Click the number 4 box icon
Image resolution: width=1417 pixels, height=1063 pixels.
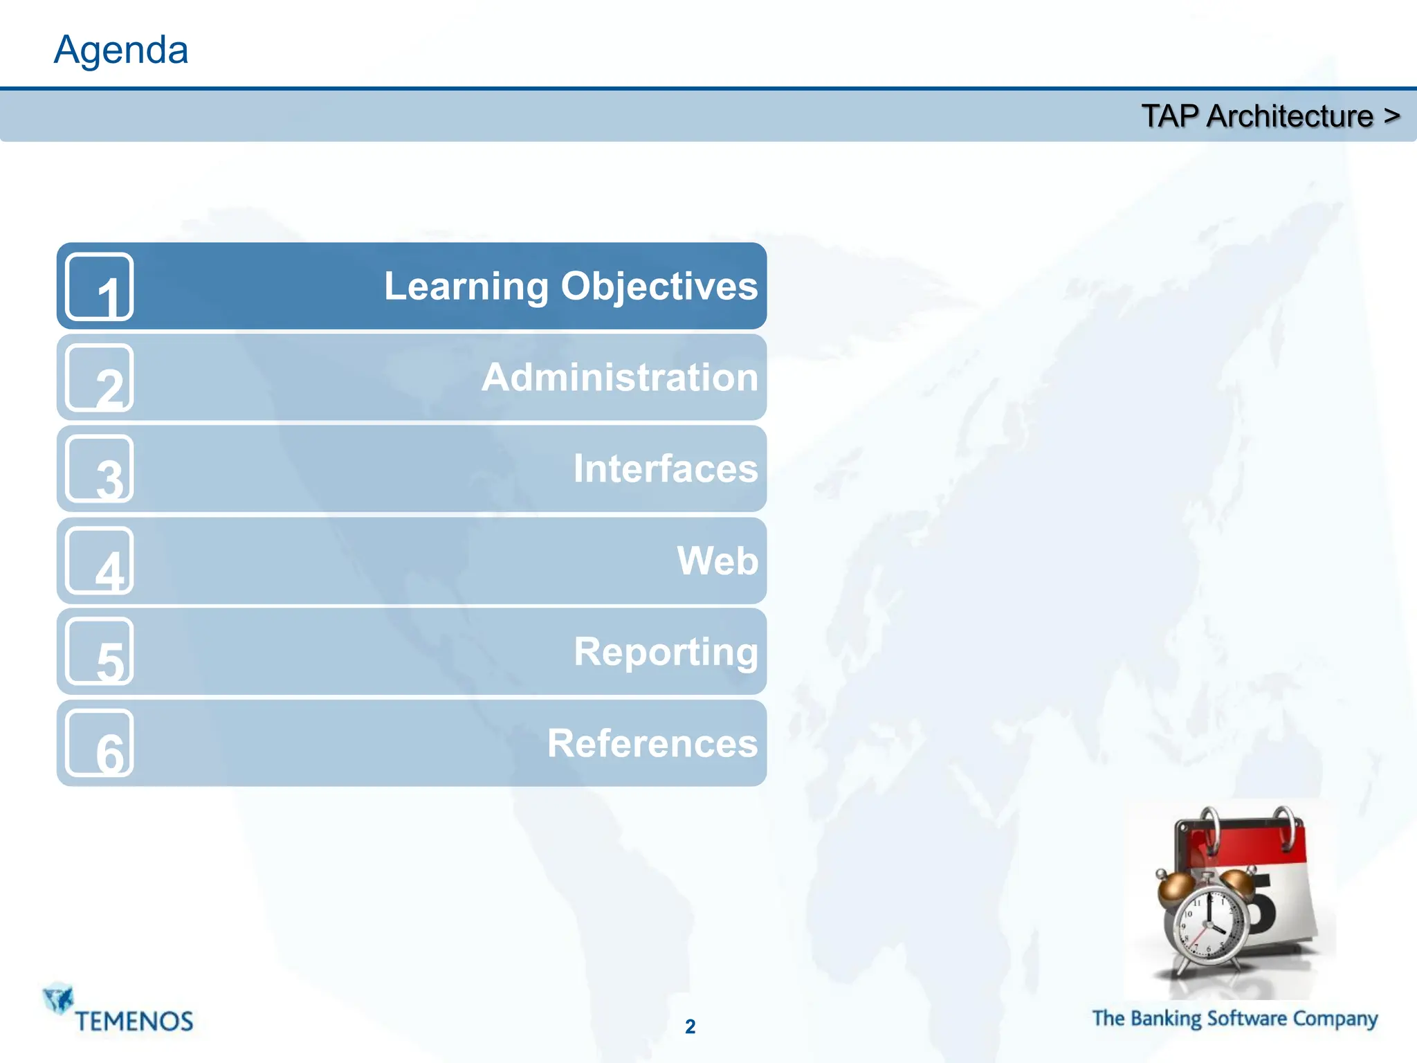100,561
